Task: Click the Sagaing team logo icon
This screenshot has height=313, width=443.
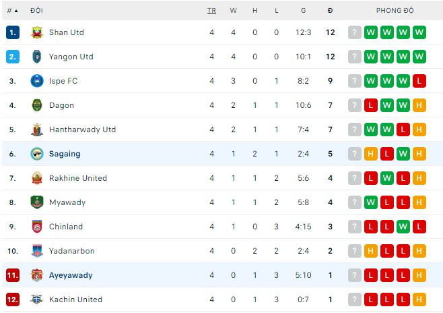Action: [37, 154]
